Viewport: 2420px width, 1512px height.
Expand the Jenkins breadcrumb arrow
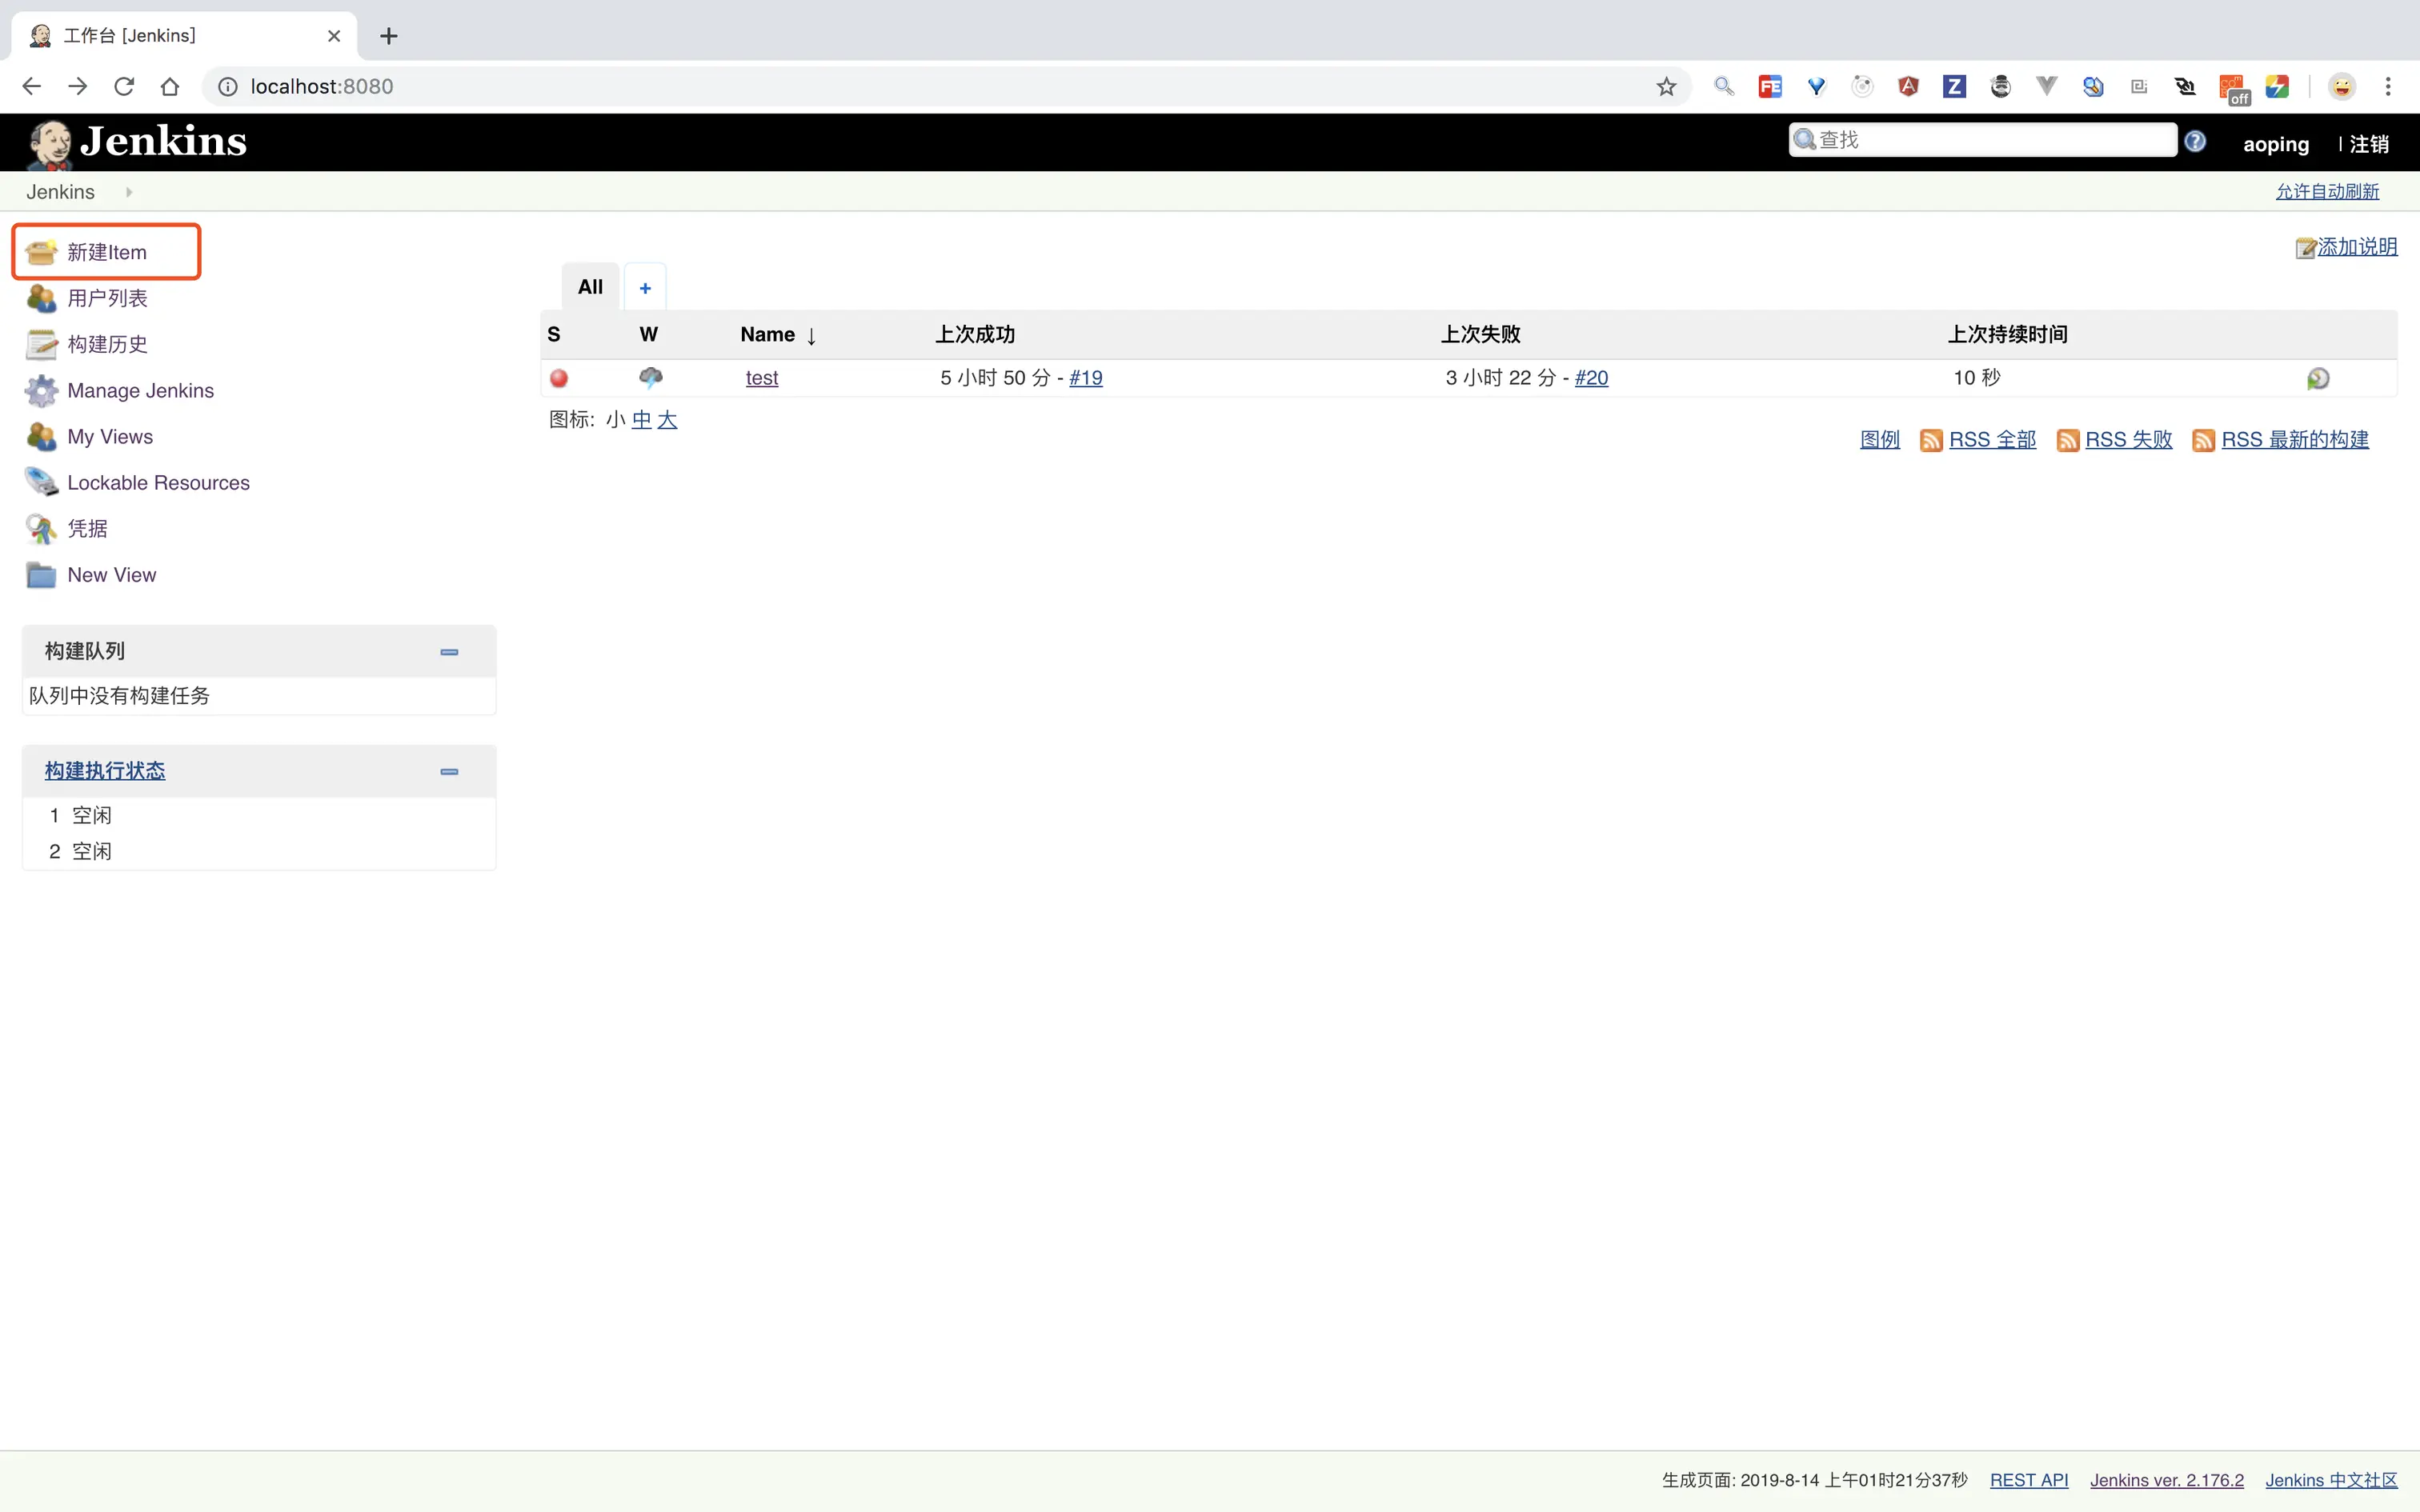pos(128,192)
